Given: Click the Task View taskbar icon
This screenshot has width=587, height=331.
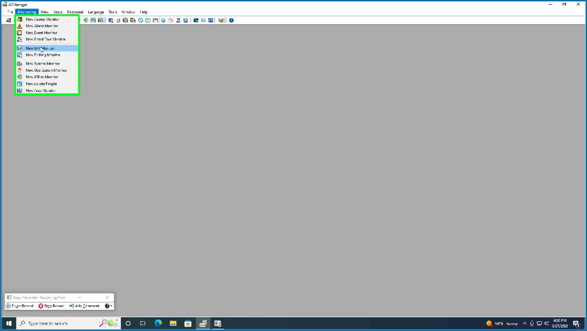Looking at the screenshot, I should (x=143, y=323).
